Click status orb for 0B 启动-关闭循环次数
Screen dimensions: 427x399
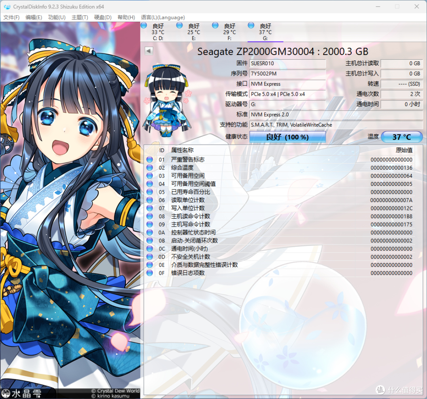click(x=149, y=240)
